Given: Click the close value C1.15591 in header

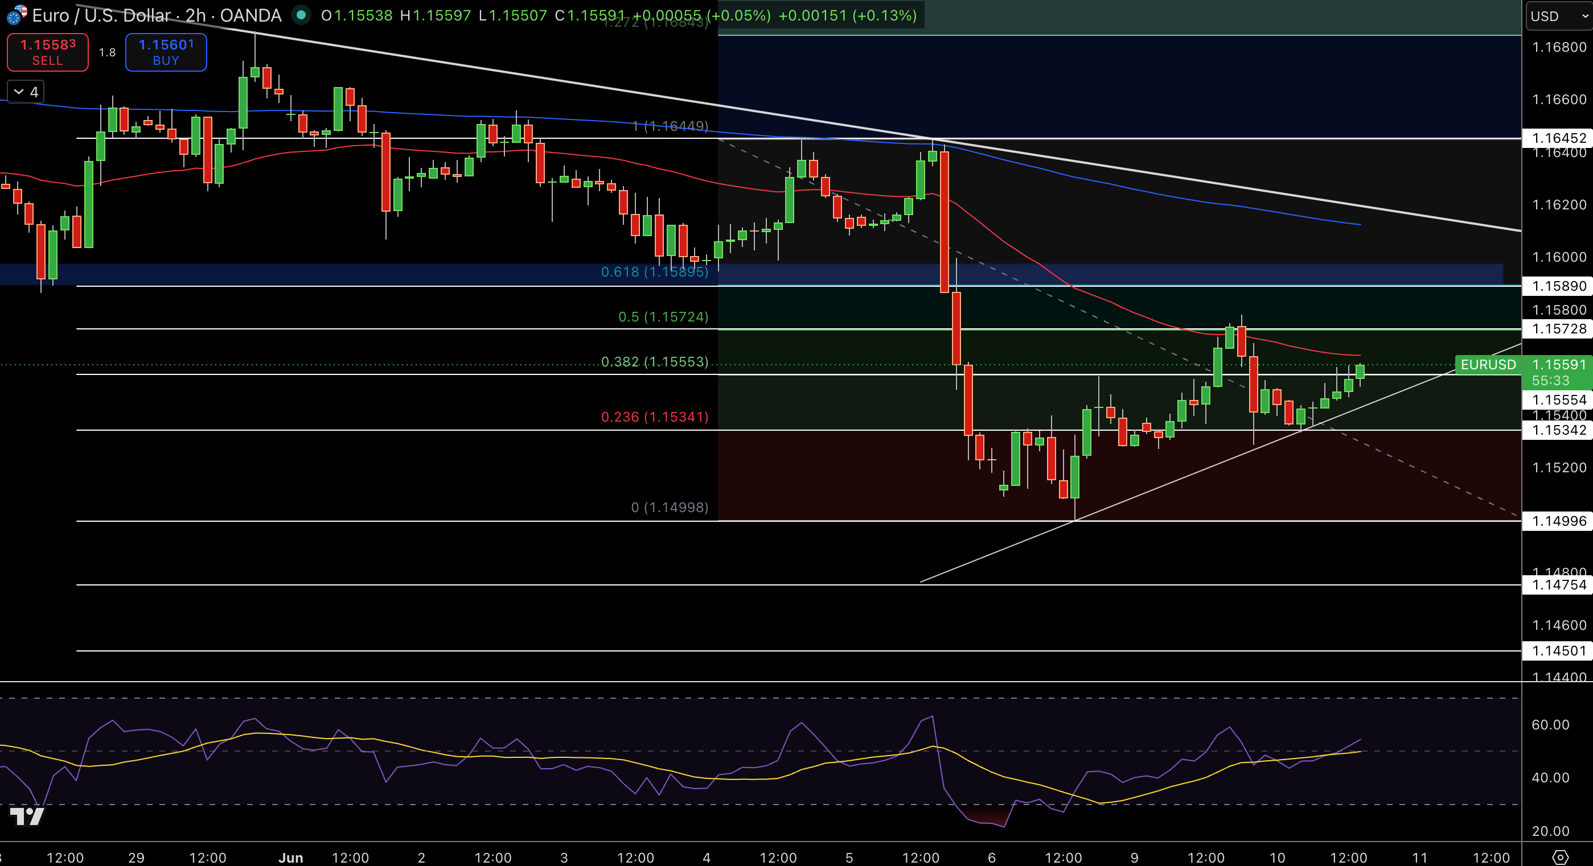Looking at the screenshot, I should click(x=590, y=15).
